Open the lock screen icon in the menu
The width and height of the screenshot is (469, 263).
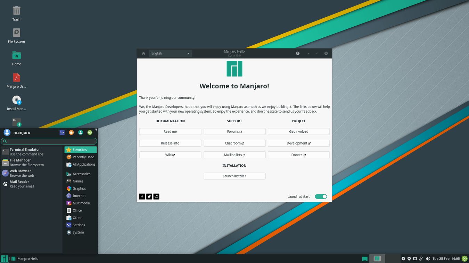tap(71, 132)
